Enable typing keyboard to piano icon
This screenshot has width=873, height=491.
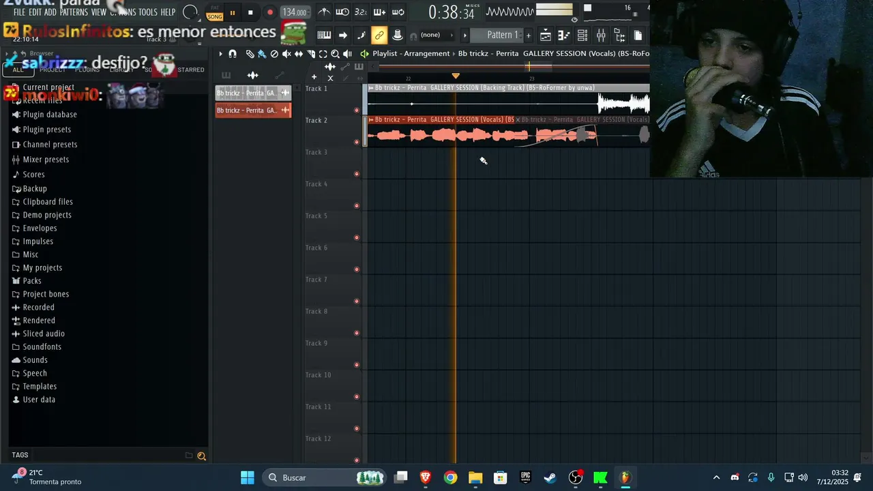point(324,35)
